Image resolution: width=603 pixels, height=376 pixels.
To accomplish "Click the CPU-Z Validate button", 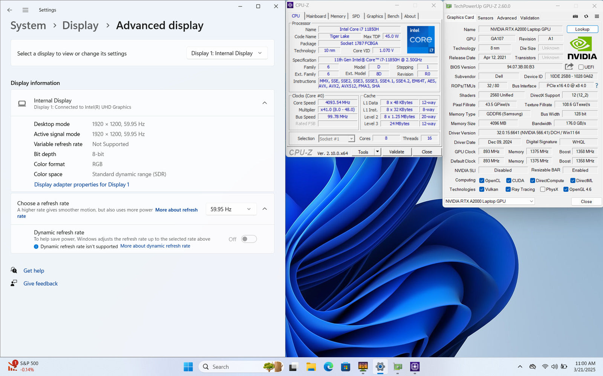I will tap(396, 152).
